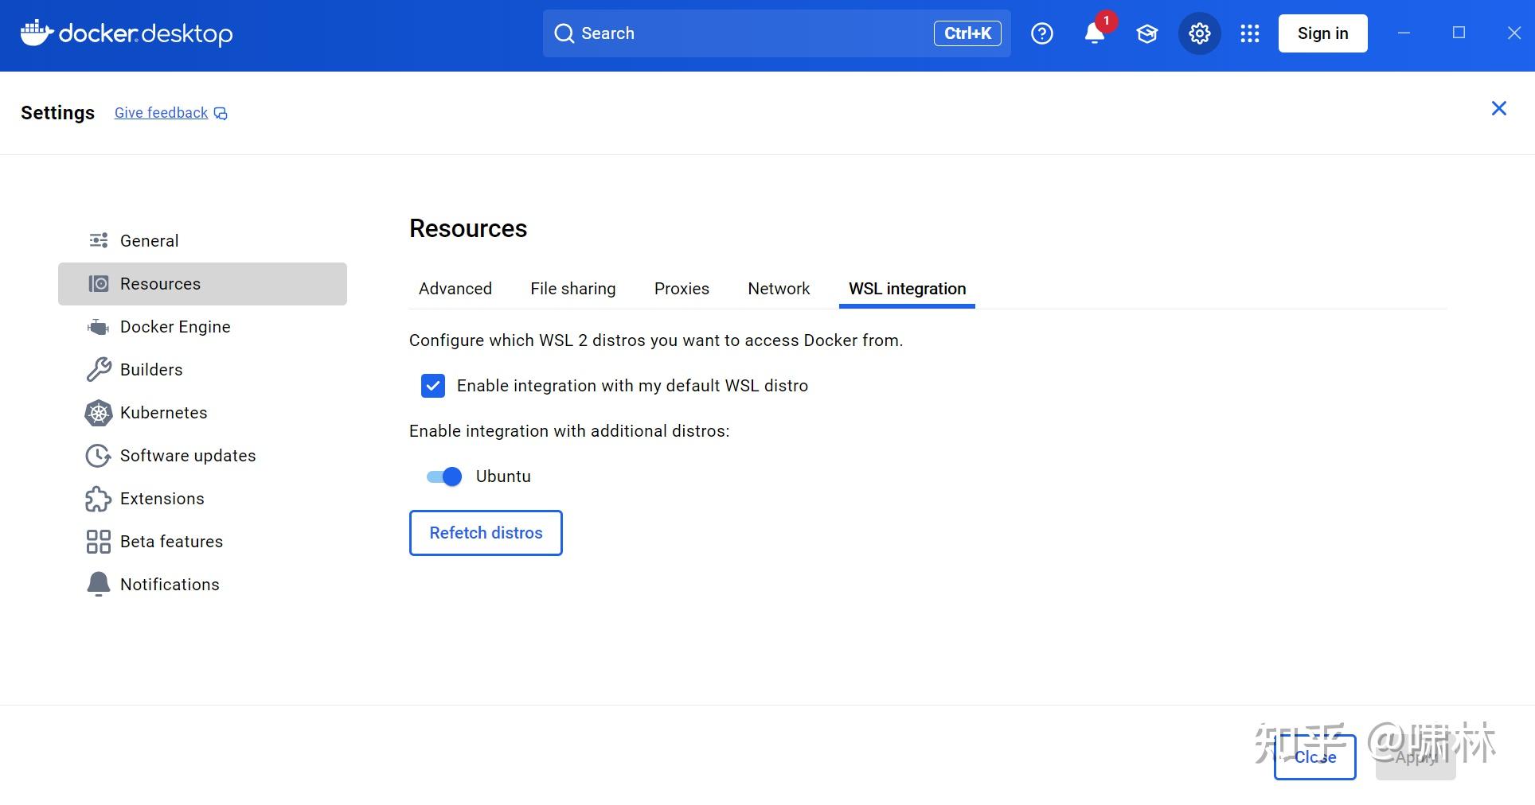
Task: Click the Kubernetes wheel icon
Action: pos(99,413)
